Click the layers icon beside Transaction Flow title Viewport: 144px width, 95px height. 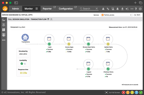[48, 19]
